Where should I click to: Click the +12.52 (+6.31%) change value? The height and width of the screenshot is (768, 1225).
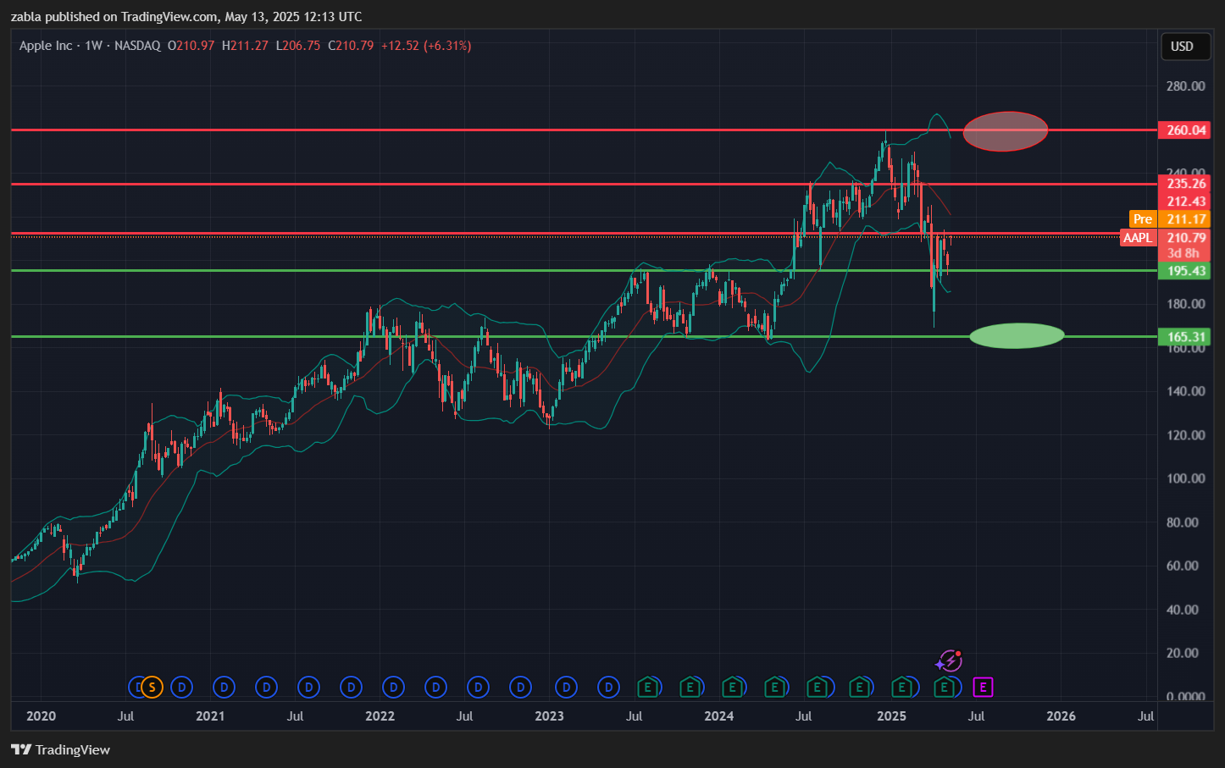[x=426, y=46]
